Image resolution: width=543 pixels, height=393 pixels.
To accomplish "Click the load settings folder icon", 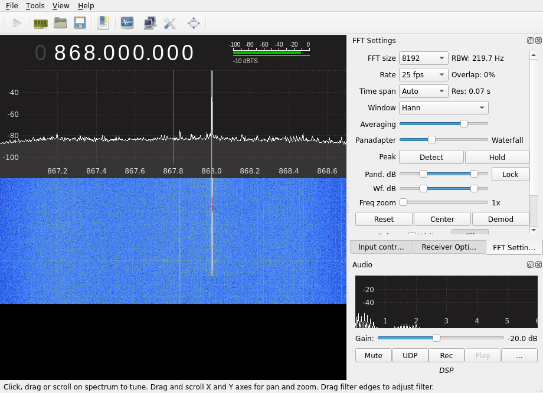I will [60, 23].
